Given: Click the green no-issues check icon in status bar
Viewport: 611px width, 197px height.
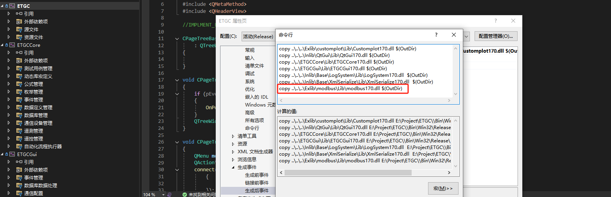Looking at the screenshot, I should (x=185, y=194).
